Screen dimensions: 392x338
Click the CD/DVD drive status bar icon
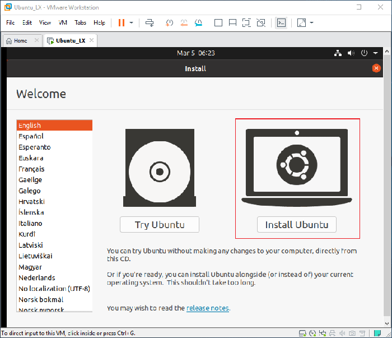pyautogui.click(x=312, y=334)
